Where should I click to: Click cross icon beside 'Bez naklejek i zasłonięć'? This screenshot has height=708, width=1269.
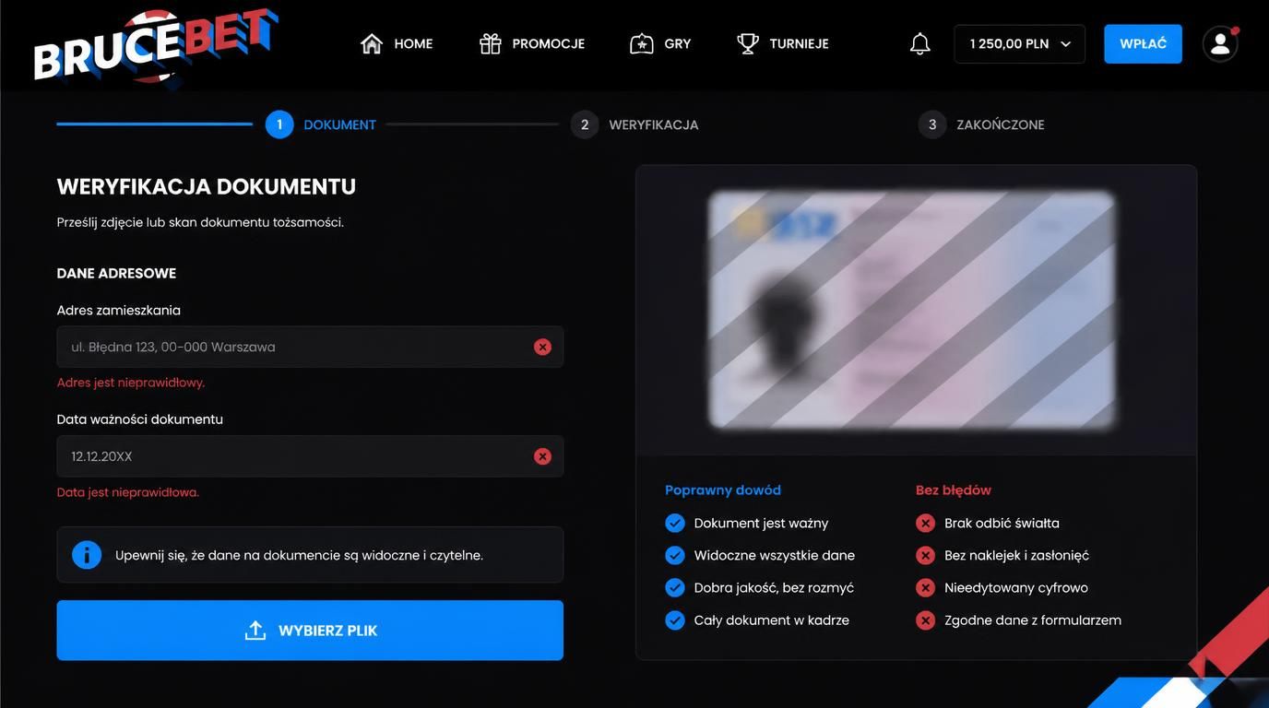click(x=926, y=556)
